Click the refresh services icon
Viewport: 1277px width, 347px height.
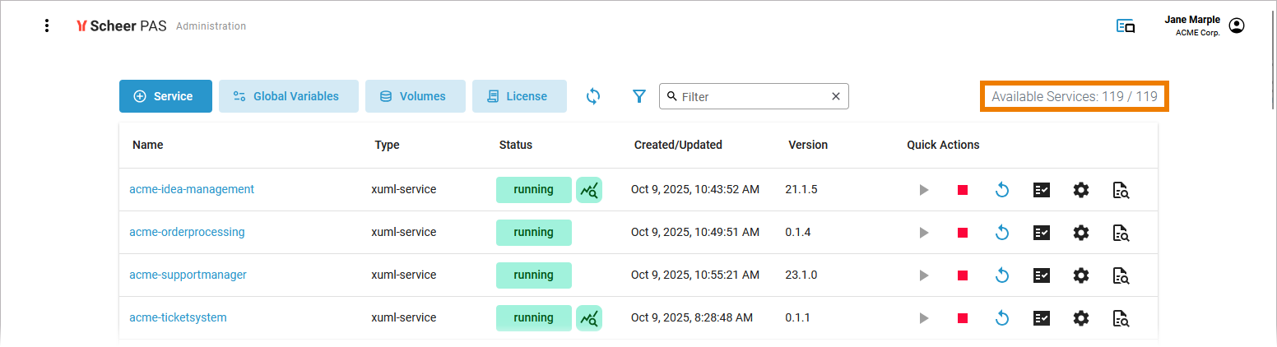tap(593, 96)
